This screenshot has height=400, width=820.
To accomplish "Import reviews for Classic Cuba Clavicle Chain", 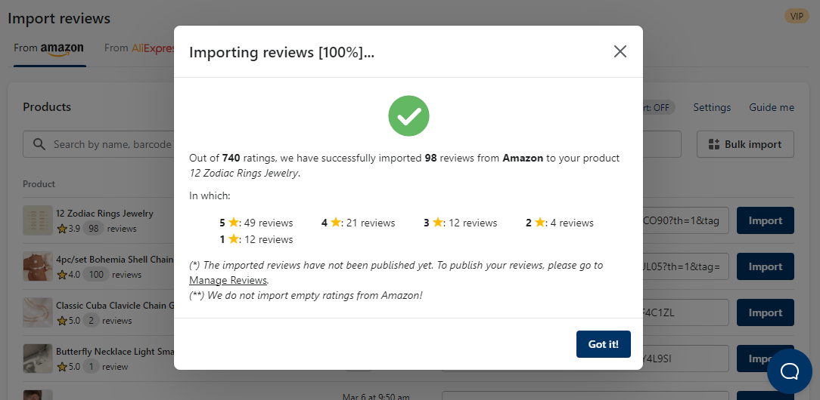I will click(765, 312).
